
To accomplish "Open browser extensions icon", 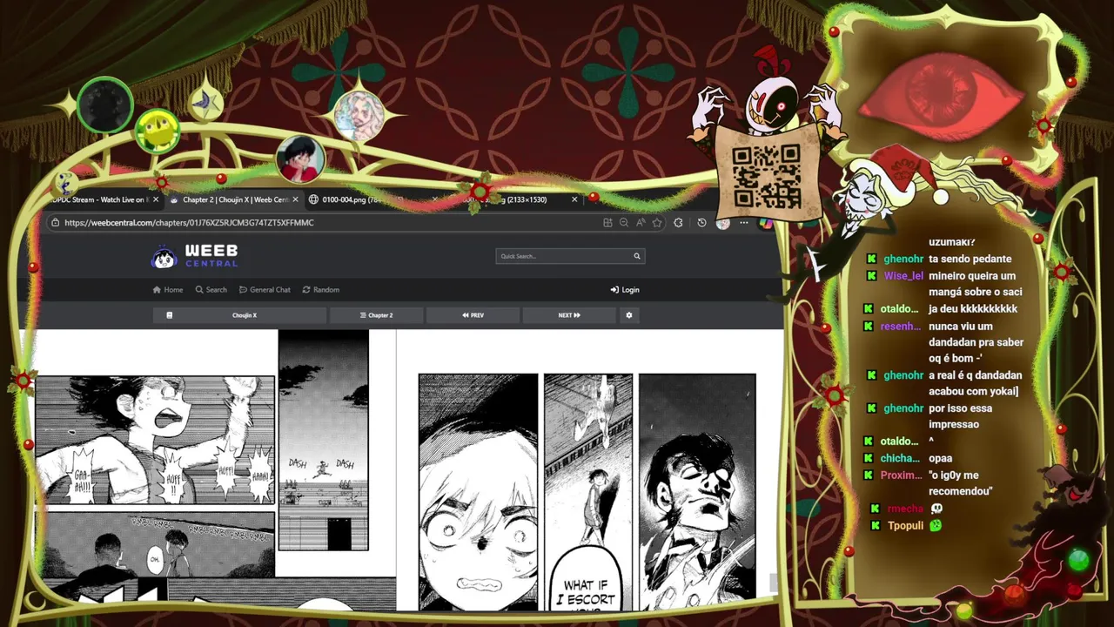I will [x=678, y=223].
